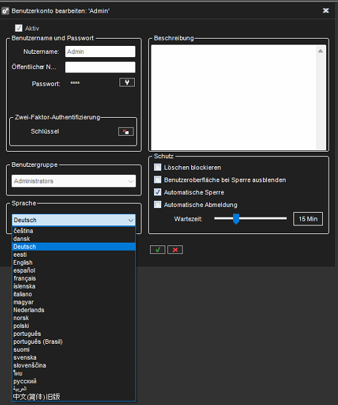The height and width of the screenshot is (405, 338).
Task: Cancel with the red X button
Action: tap(175, 250)
